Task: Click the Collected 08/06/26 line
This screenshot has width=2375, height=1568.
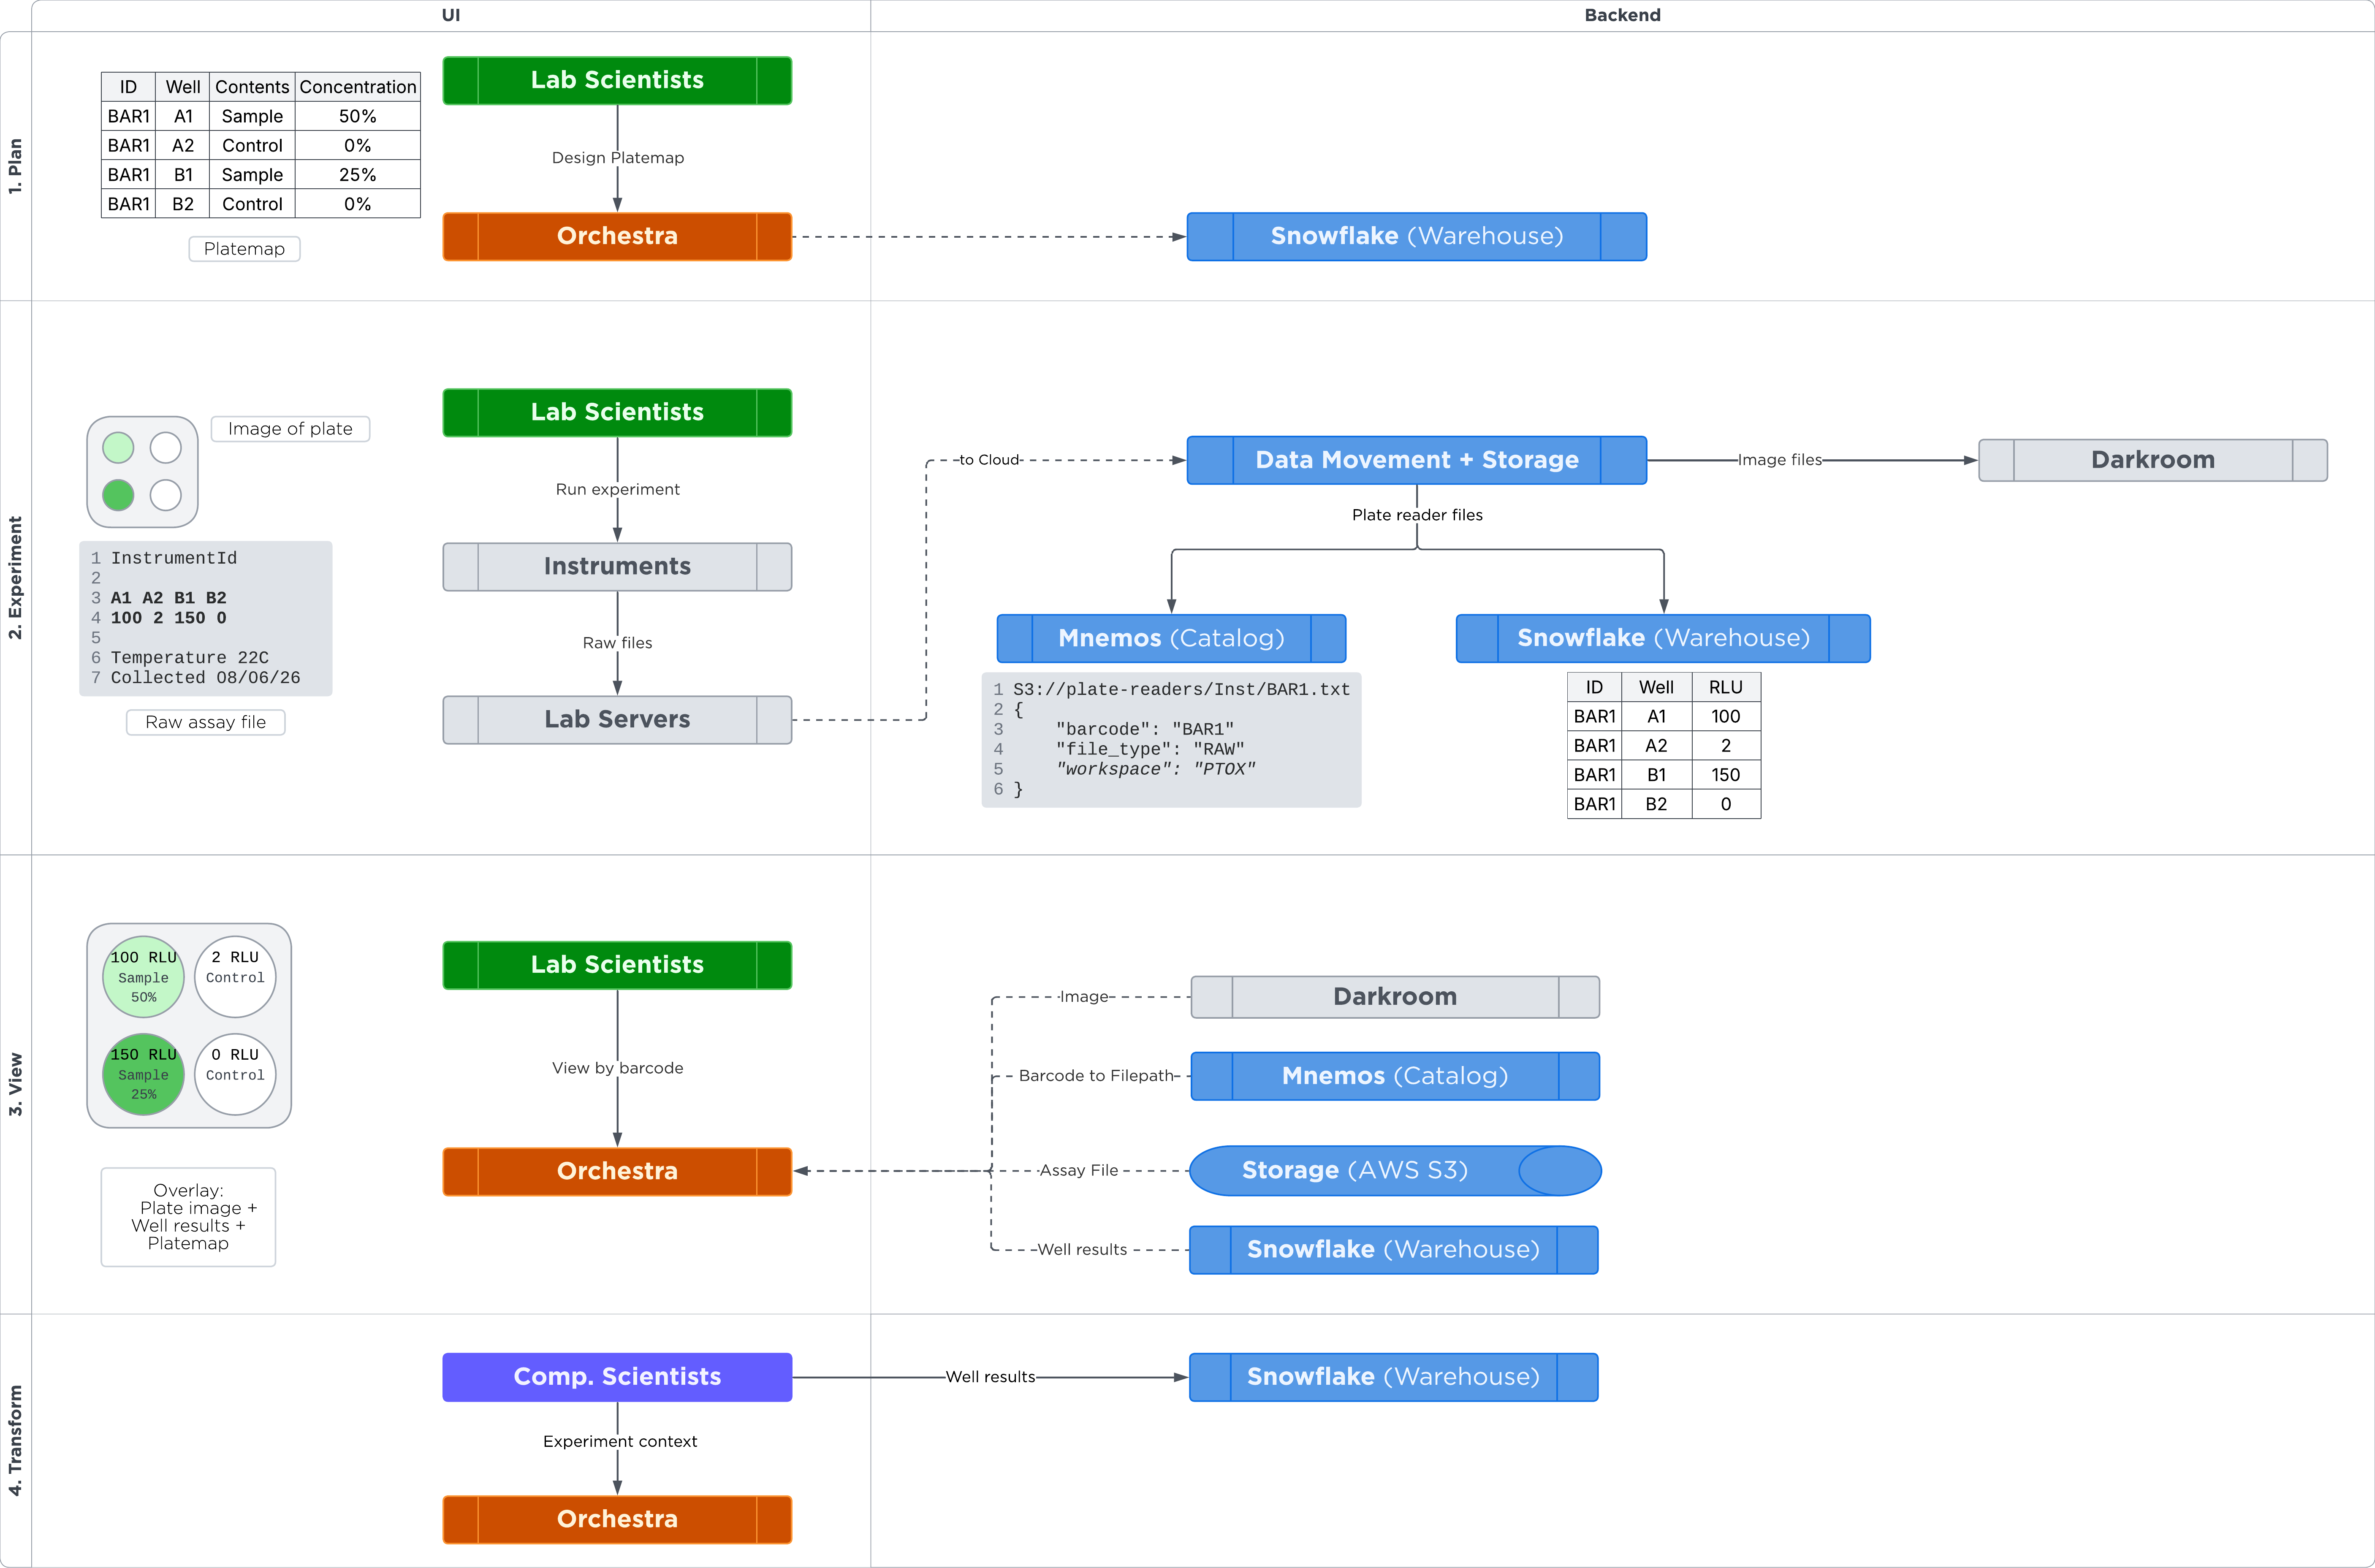Action: (205, 678)
